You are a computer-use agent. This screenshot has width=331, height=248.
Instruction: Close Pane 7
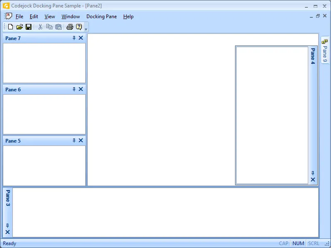(x=81, y=38)
